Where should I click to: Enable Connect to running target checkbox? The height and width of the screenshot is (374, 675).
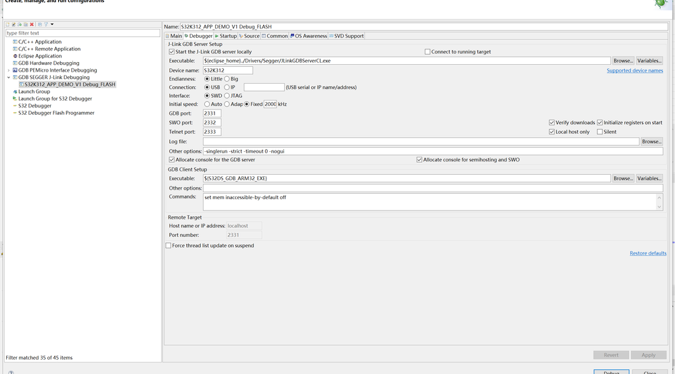[427, 51]
